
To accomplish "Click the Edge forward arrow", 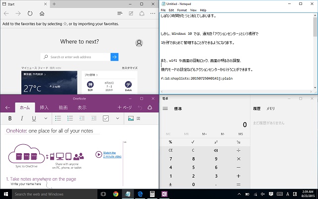I will (18, 13).
